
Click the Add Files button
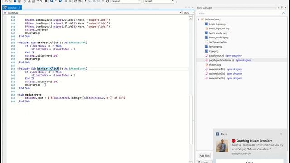(204, 156)
